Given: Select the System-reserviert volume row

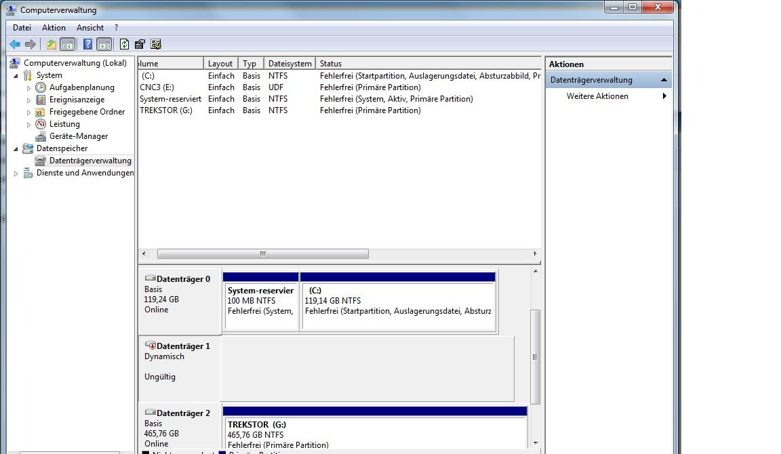Looking at the screenshot, I should (339, 98).
